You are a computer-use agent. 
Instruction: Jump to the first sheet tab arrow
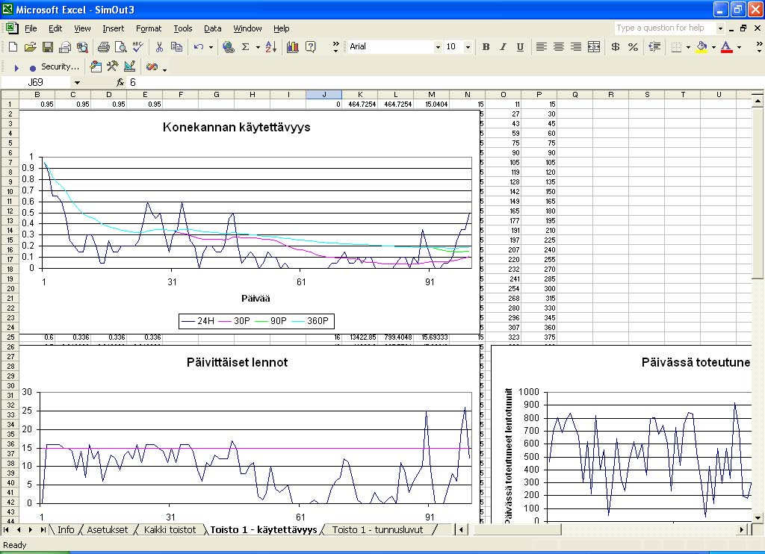pyautogui.click(x=6, y=529)
